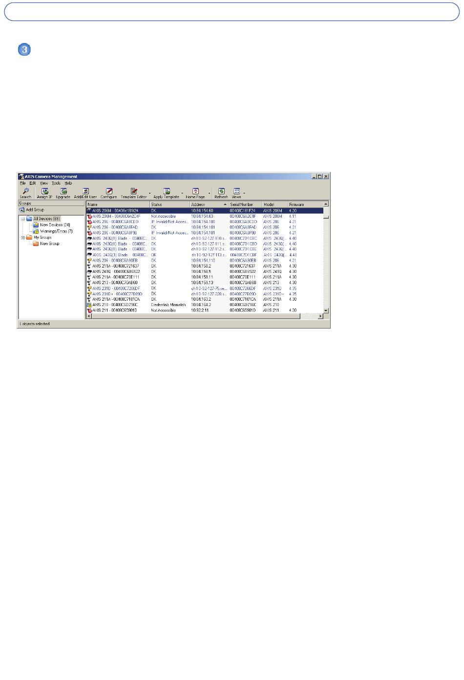Viewport: 464px width, 680px height.
Task: Click the Configure toolbar icon
Action: click(x=109, y=193)
